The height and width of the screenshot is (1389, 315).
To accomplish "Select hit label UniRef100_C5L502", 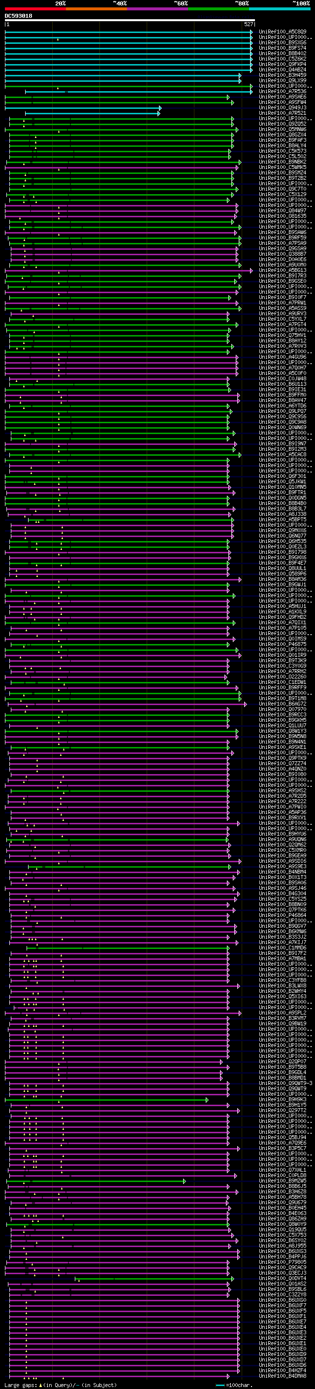I will [283, 156].
